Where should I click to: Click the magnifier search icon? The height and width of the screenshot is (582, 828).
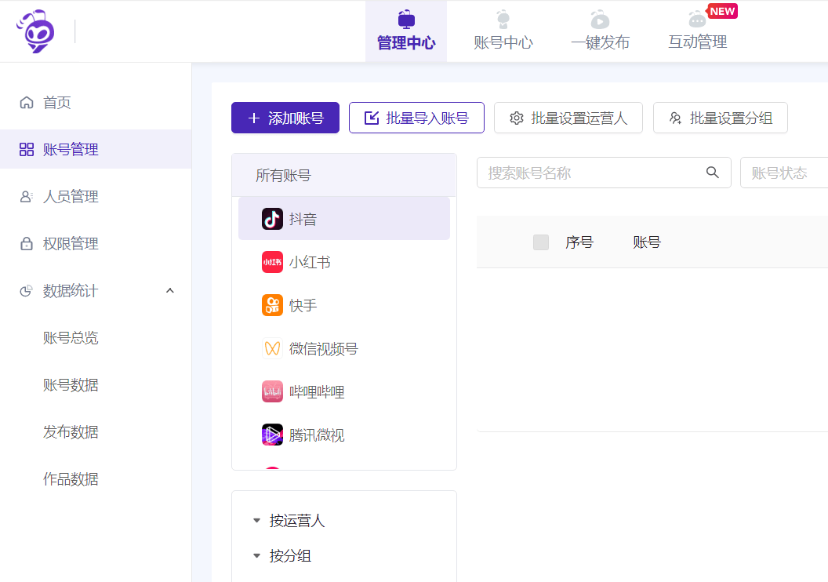(x=713, y=173)
